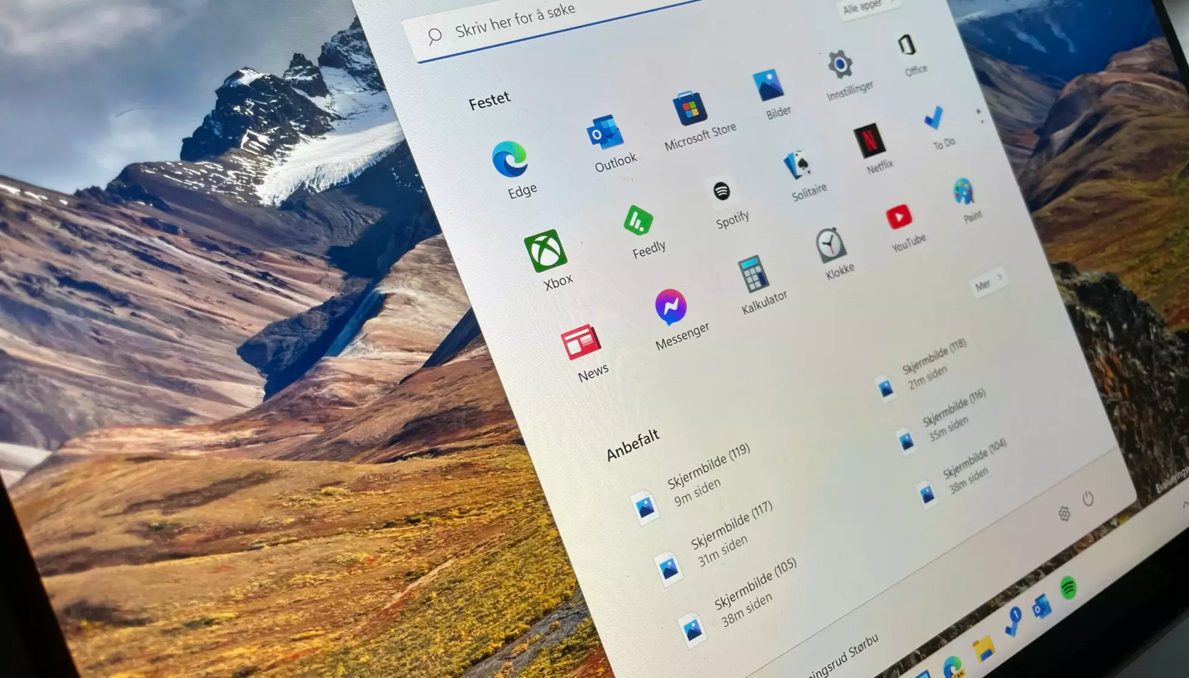Open Microsoft Store app
Viewport: 1189px width, 678px height.
(x=690, y=110)
